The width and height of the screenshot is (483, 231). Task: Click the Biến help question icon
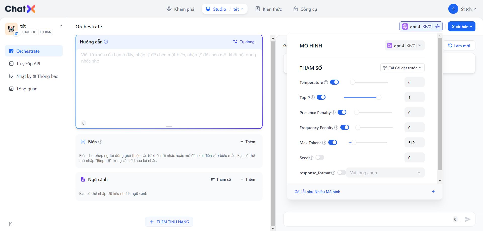pyautogui.click(x=100, y=142)
